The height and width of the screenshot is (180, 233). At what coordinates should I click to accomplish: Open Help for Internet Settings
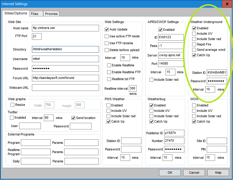point(218,173)
